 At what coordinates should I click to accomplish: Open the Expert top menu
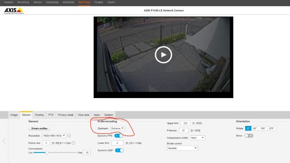(x=111, y=2)
